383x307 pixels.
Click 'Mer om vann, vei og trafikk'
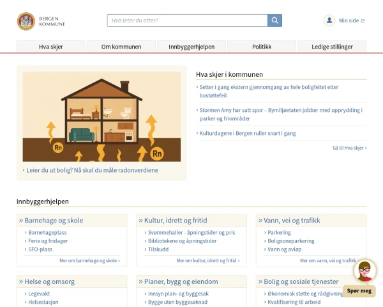click(329, 260)
